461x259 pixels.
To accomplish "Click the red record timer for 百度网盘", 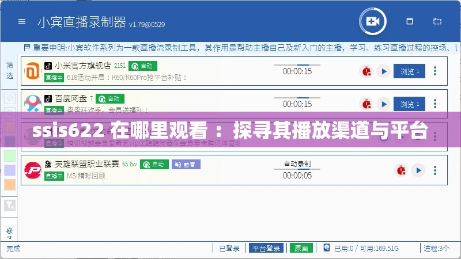I will pos(366,104).
